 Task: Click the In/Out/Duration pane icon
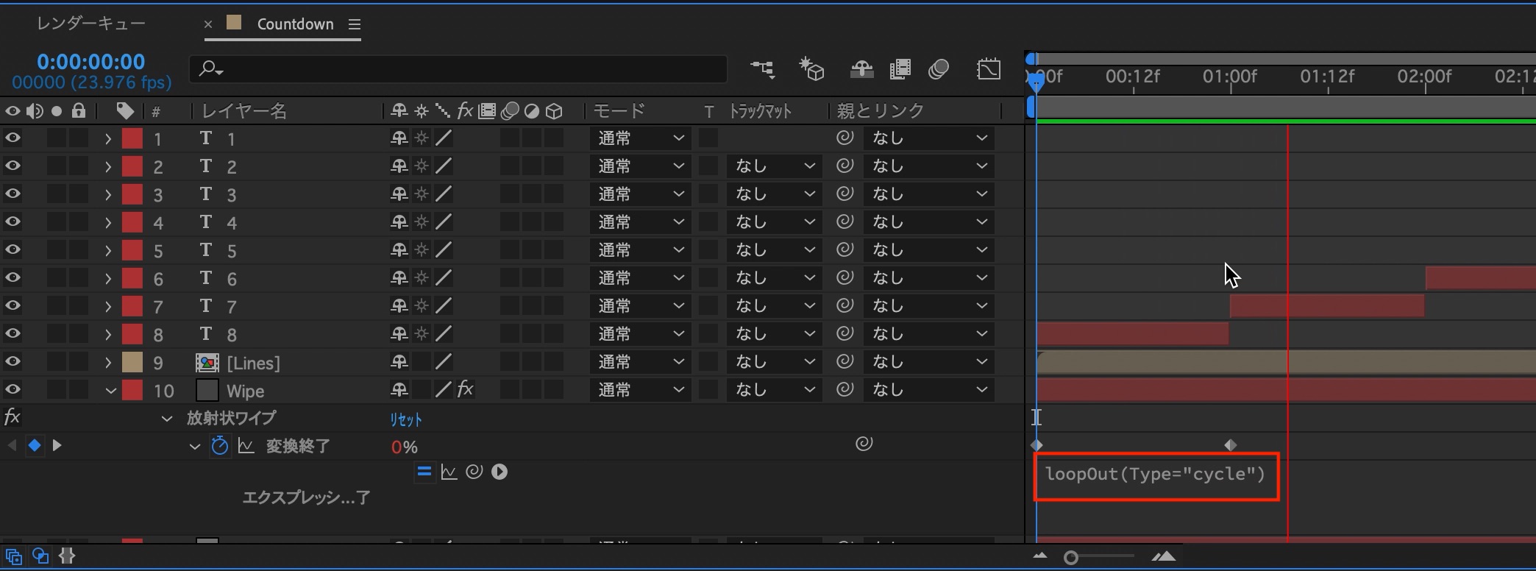(67, 556)
